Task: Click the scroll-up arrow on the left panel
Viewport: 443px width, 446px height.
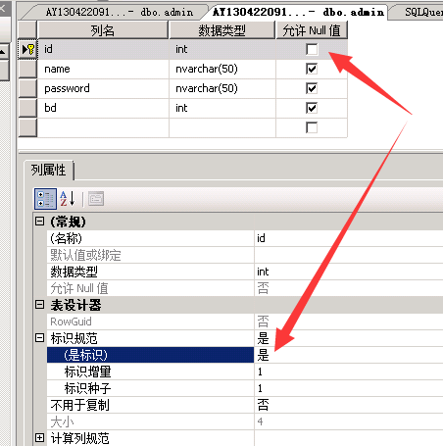Action: click(x=3, y=51)
